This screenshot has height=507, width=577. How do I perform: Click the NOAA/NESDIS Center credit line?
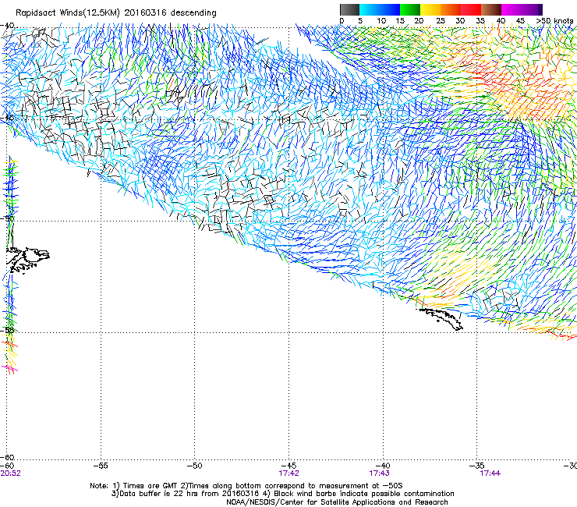pos(337,502)
